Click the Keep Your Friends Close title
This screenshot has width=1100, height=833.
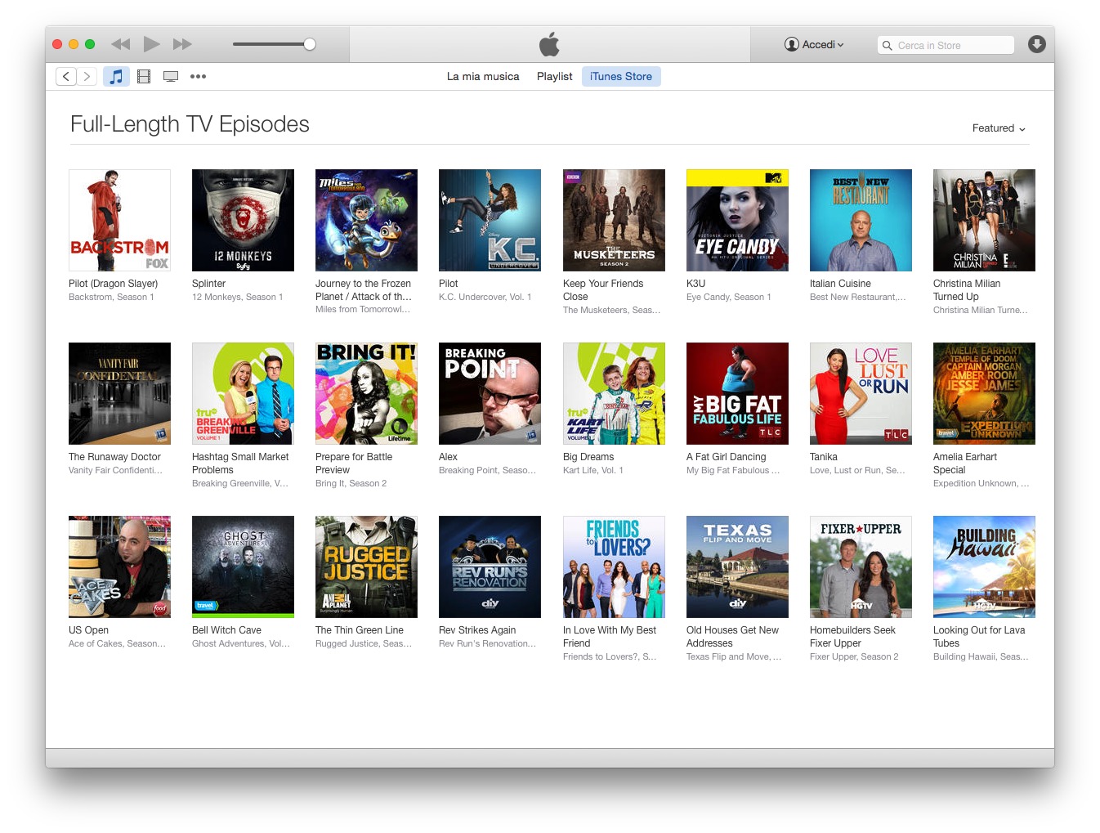pos(603,290)
